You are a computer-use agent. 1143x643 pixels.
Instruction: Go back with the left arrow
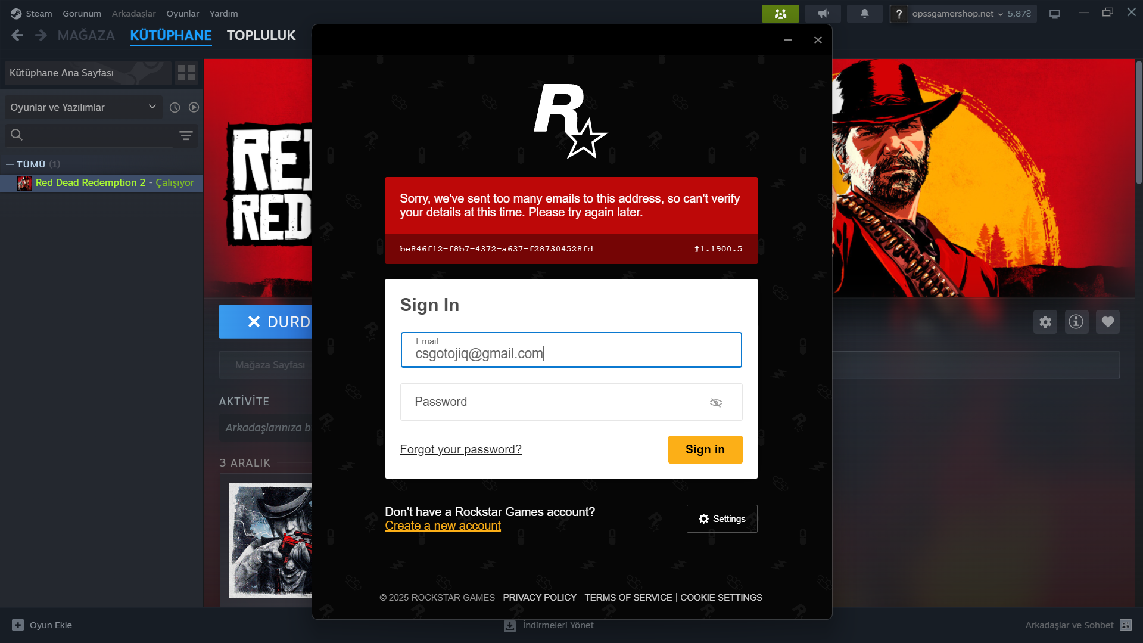17,35
